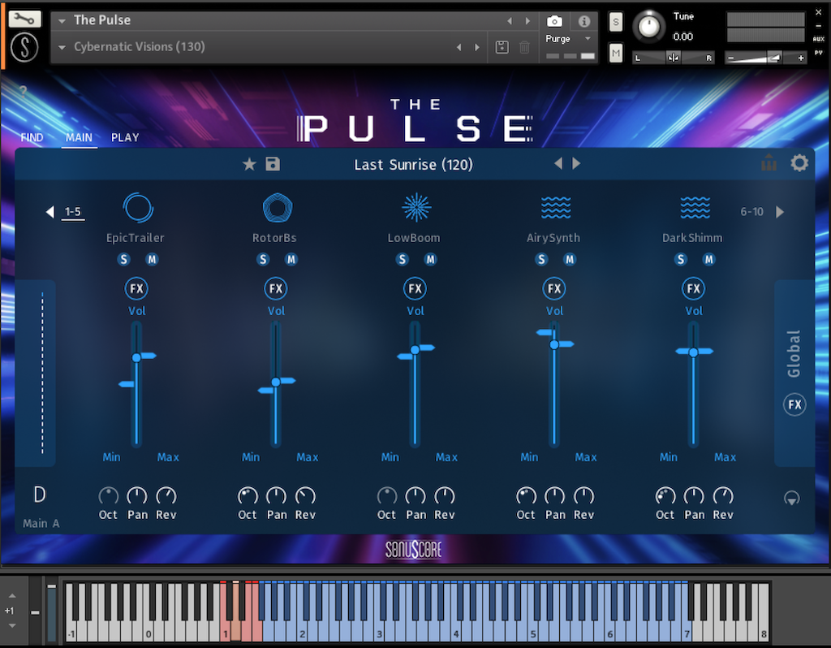
Task: Shift keyboard octave down arrow
Action: pos(12,626)
